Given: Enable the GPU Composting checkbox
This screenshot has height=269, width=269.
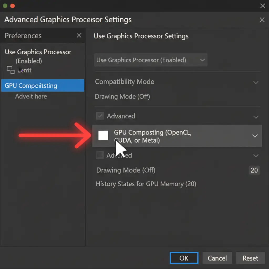Looking at the screenshot, I should pos(103,136).
